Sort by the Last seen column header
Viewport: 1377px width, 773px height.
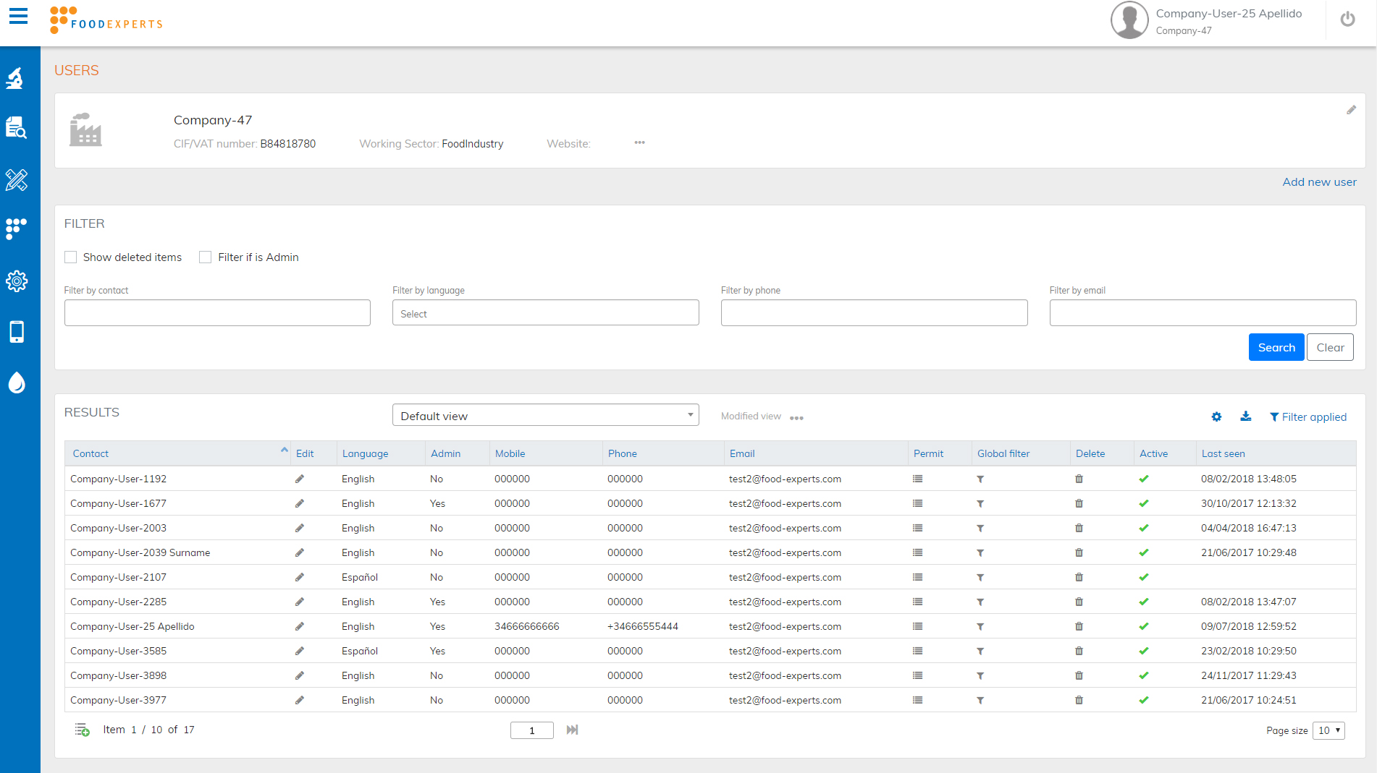click(1223, 453)
